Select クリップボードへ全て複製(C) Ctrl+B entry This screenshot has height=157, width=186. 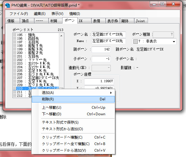(73, 144)
